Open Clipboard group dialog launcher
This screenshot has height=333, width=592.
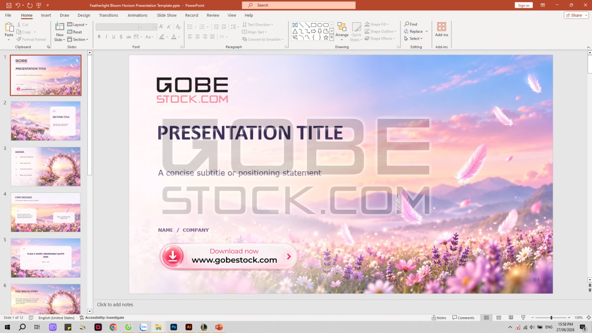[x=48, y=47]
